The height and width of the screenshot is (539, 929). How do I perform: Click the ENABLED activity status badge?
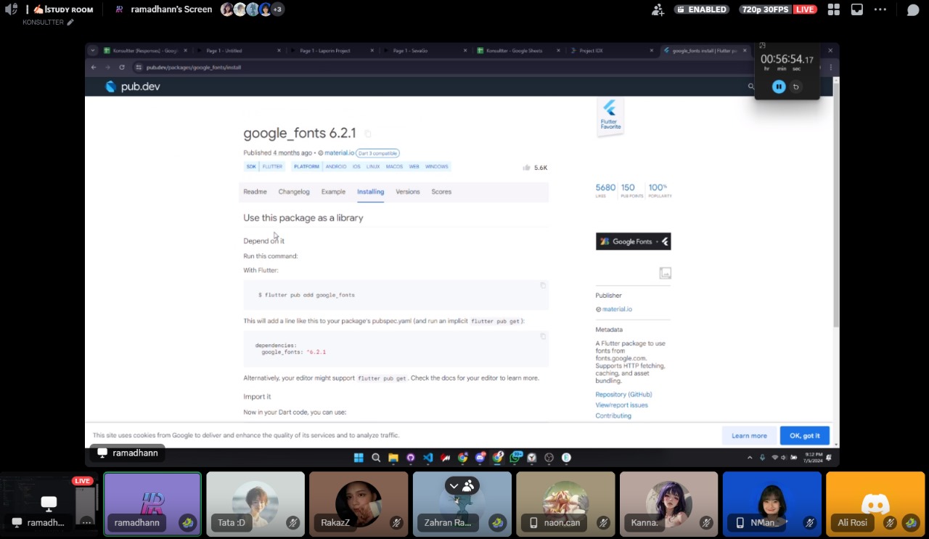point(702,9)
